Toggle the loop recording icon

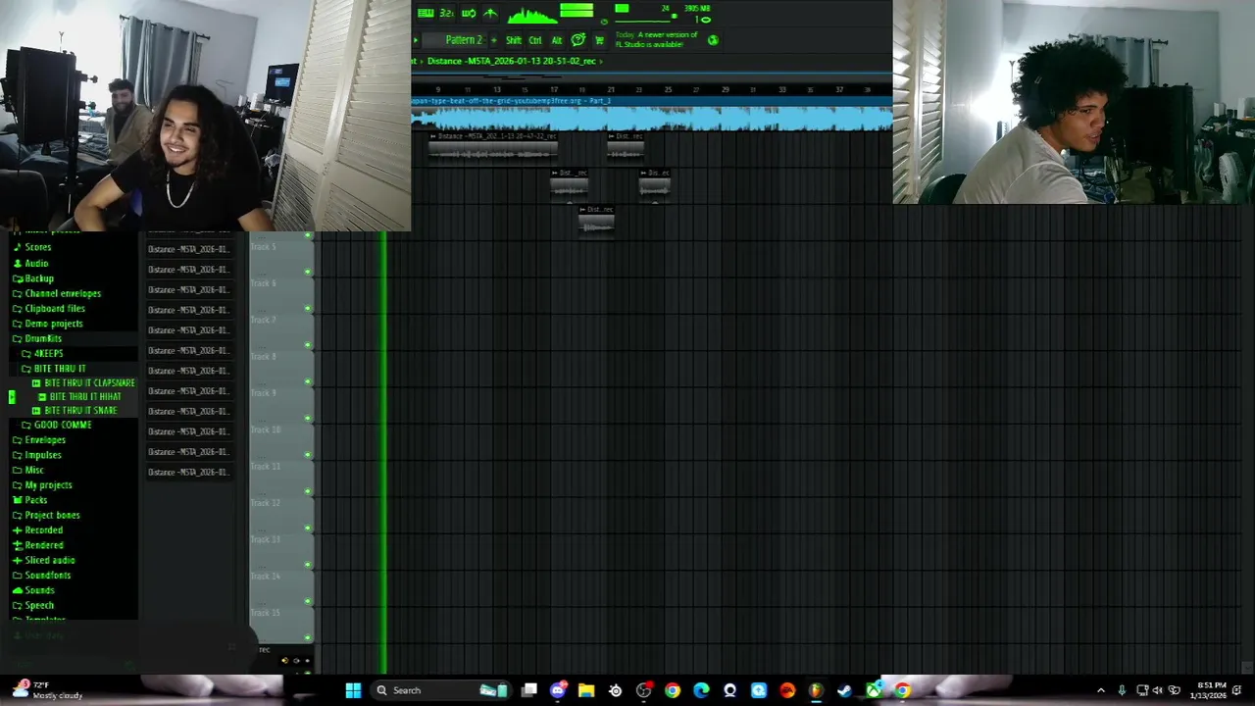coord(469,13)
